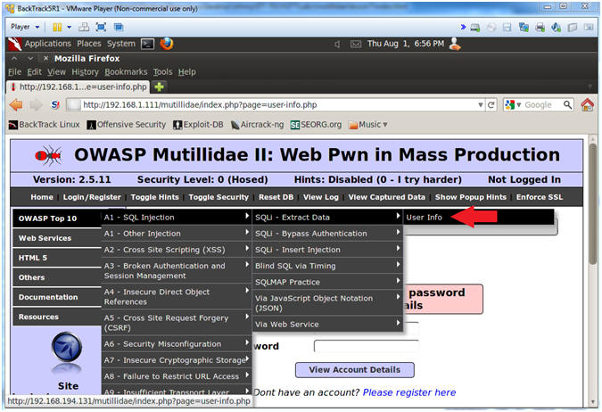Screen dimensions: 602x412
Task: Click the Firefox back arrow button
Action: (x=16, y=105)
